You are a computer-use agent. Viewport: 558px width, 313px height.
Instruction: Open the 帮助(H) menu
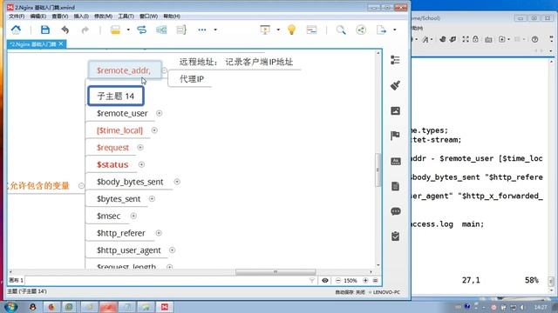tap(172, 17)
